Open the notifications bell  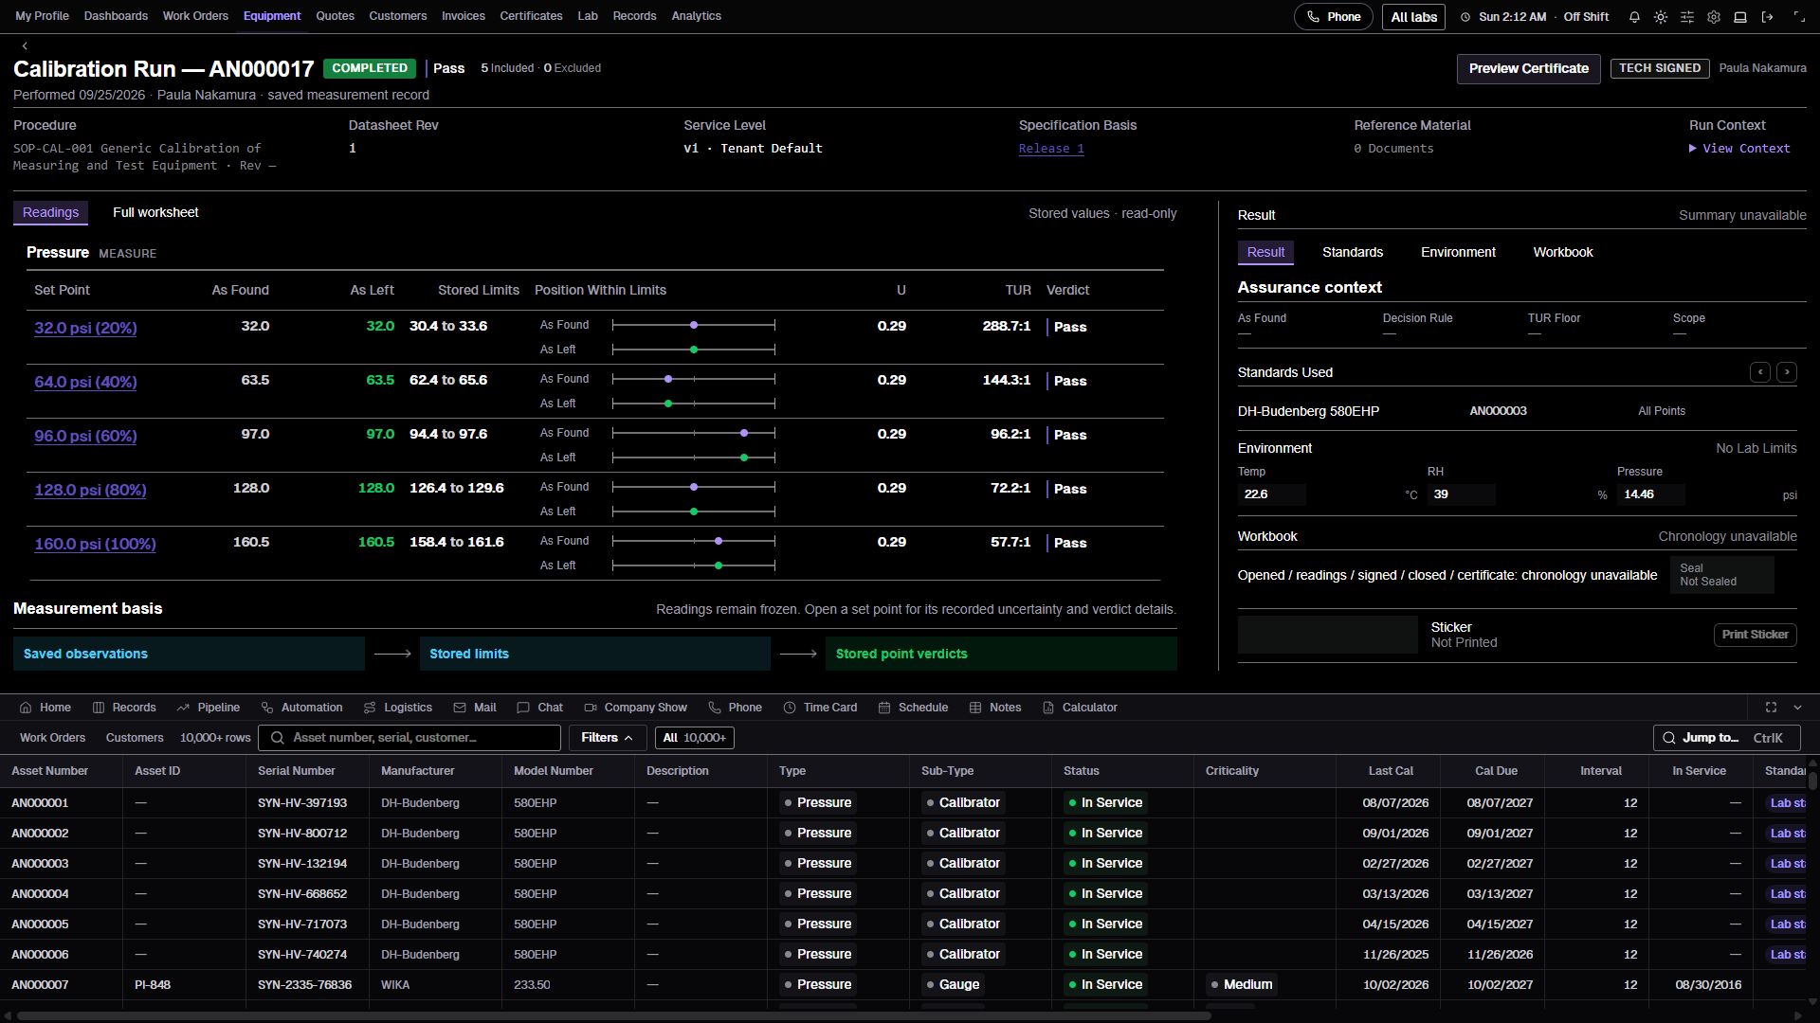[1634, 17]
